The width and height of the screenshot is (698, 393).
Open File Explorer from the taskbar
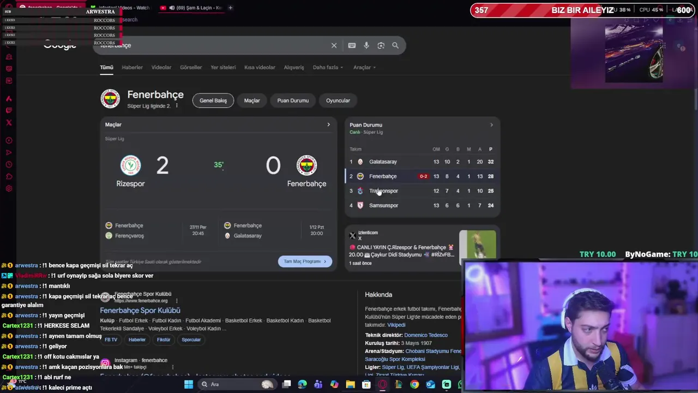click(x=350, y=384)
